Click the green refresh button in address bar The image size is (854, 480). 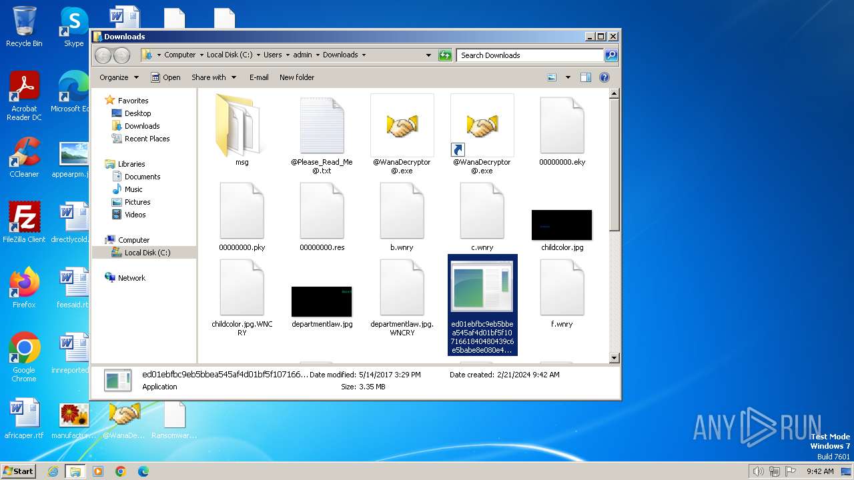(x=445, y=55)
